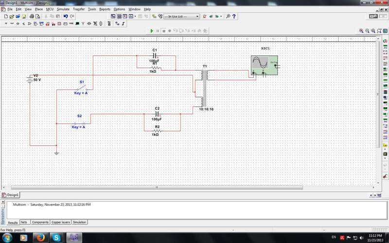Click the Zoom in magnifier icon

(x=361, y=31)
